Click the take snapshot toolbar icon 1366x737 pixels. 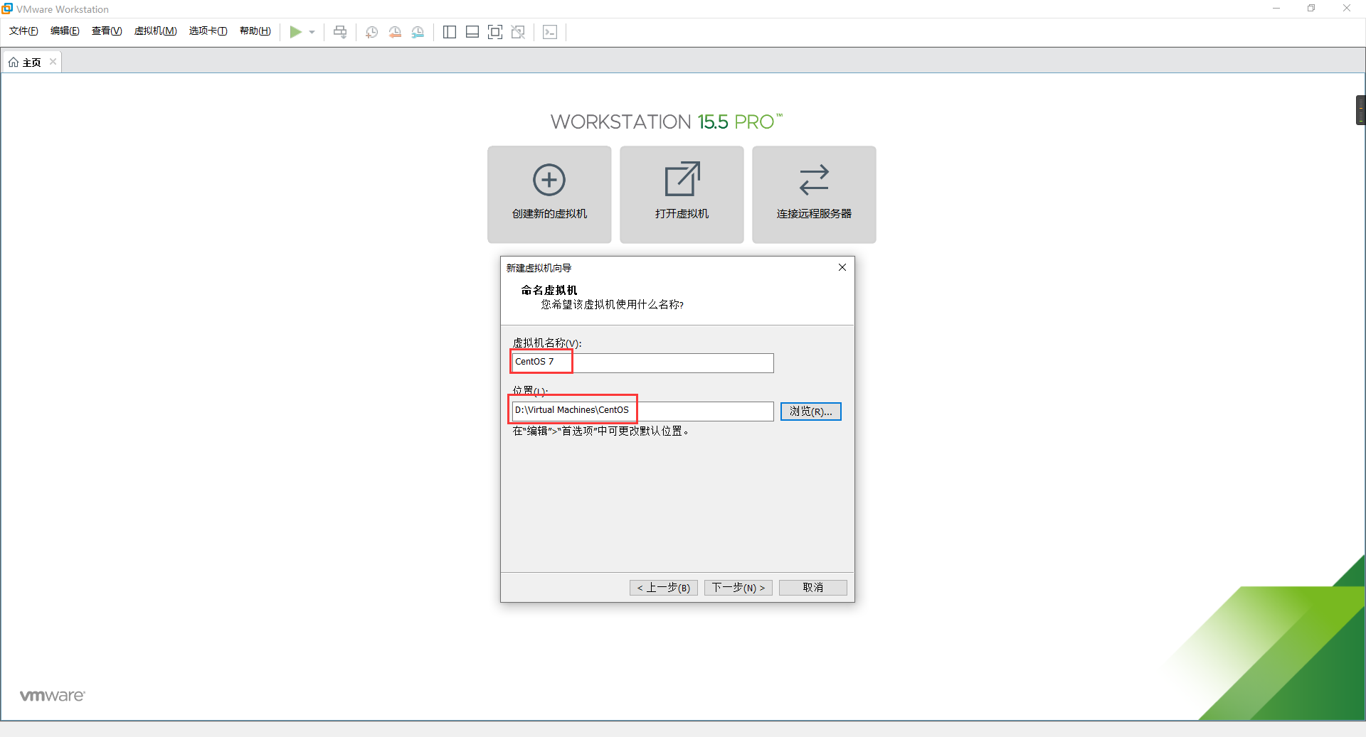(x=371, y=32)
